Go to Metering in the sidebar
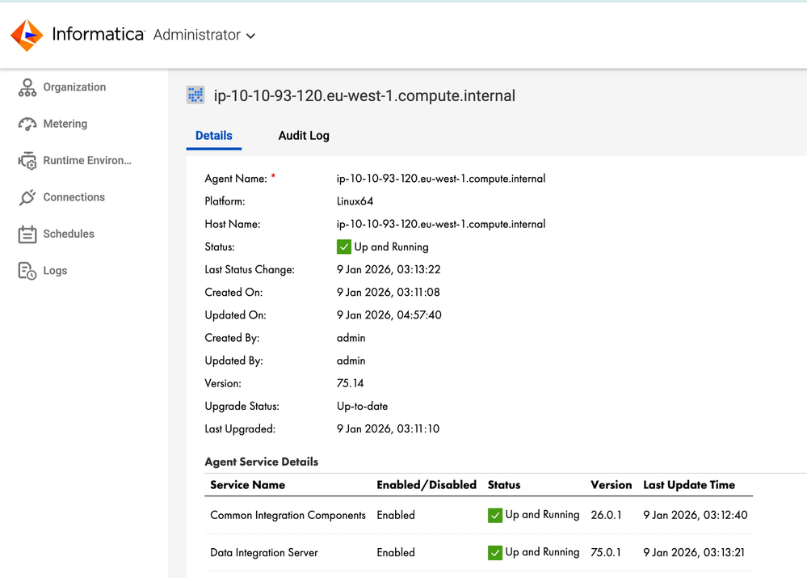Viewport: 807px width, 578px height. click(65, 124)
